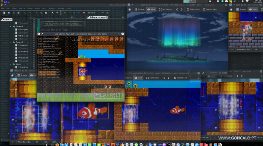Image resolution: width=263 pixels, height=146 pixels.
Task: Open Firefox from the bottom taskbar
Action: coord(57,145)
